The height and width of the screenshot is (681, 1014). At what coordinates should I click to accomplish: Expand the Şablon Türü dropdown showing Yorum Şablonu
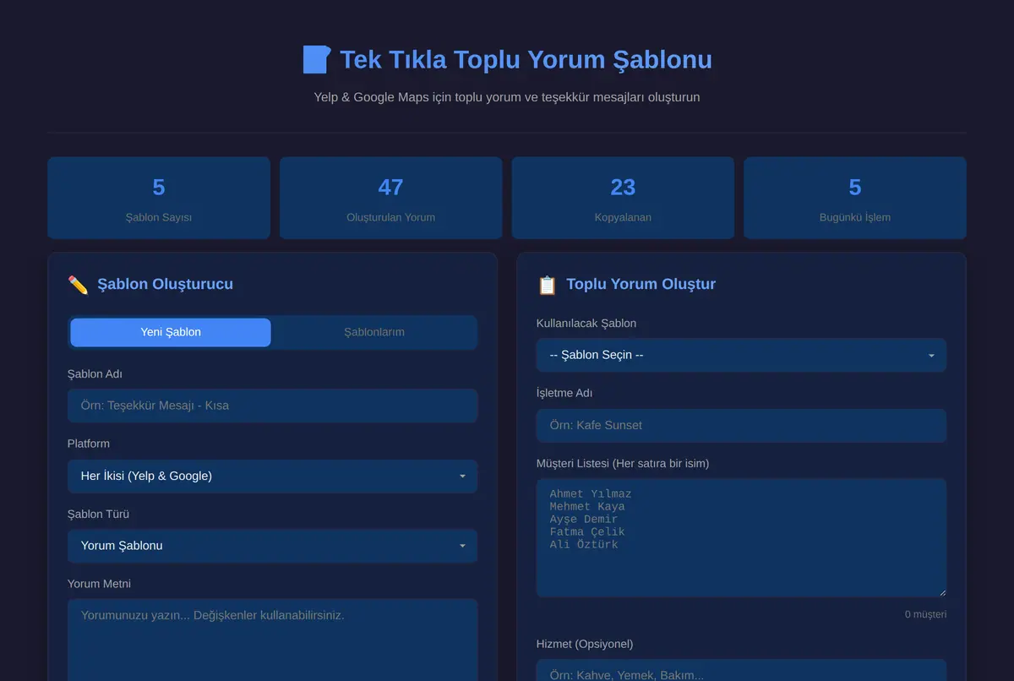click(x=273, y=546)
